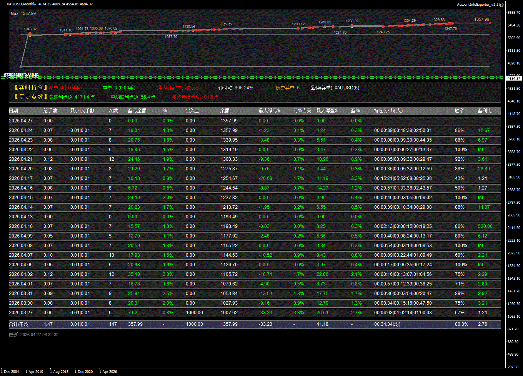Click the 盈利比 column header
This screenshot has height=376, width=523.
point(485,110)
